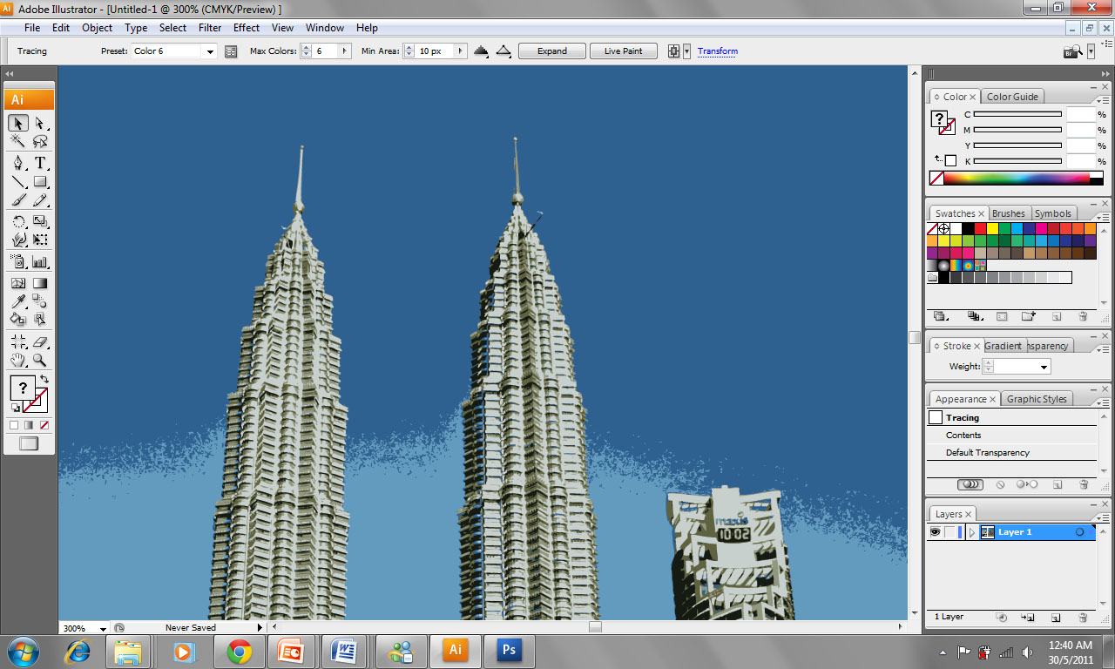The width and height of the screenshot is (1115, 669).
Task: Set Gradient mode below fill box
Action: (x=29, y=425)
